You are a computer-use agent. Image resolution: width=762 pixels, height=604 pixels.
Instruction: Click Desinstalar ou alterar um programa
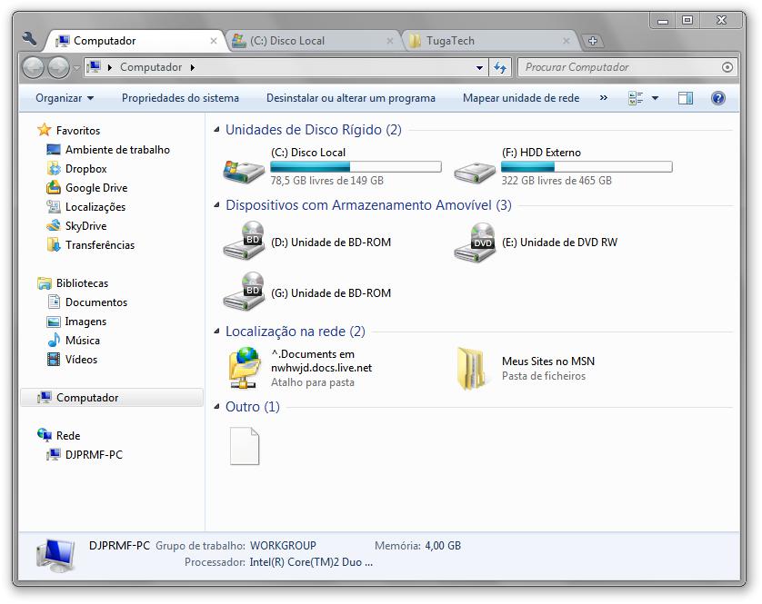(350, 98)
